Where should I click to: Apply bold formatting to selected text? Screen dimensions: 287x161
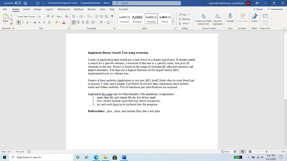(18, 22)
